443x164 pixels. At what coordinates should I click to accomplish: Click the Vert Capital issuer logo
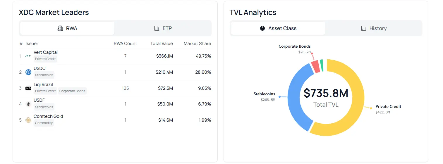tap(28, 56)
